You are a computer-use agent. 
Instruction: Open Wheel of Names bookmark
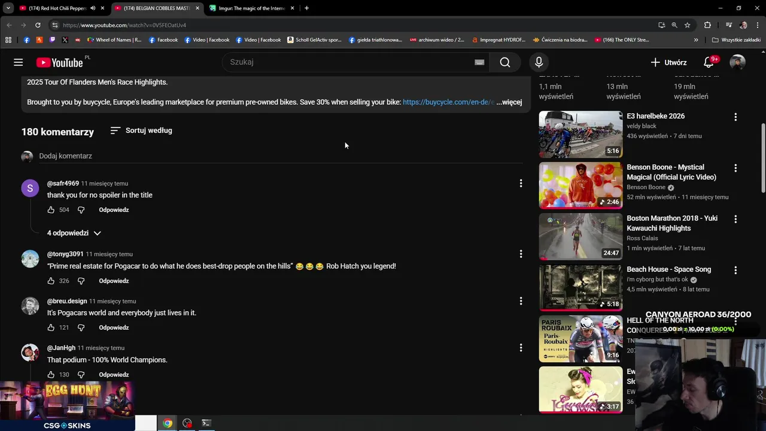click(114, 40)
